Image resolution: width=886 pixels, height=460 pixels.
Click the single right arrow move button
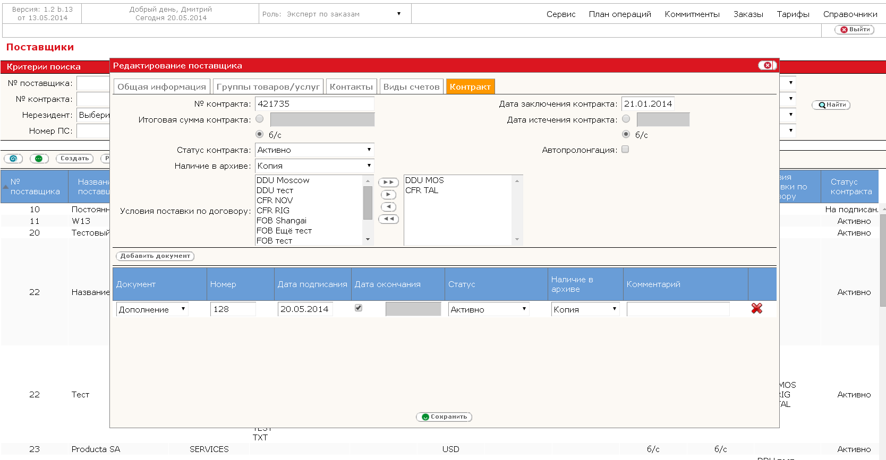[x=388, y=195]
